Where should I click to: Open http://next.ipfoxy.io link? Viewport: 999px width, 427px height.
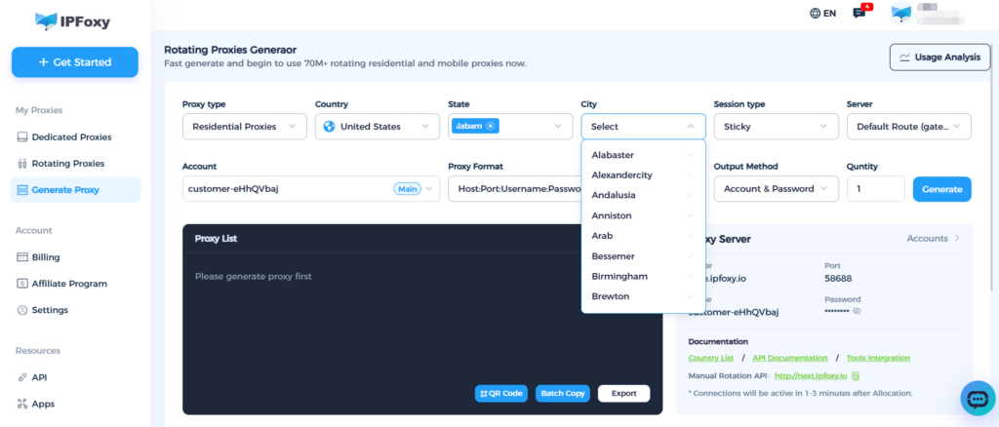[x=811, y=375]
